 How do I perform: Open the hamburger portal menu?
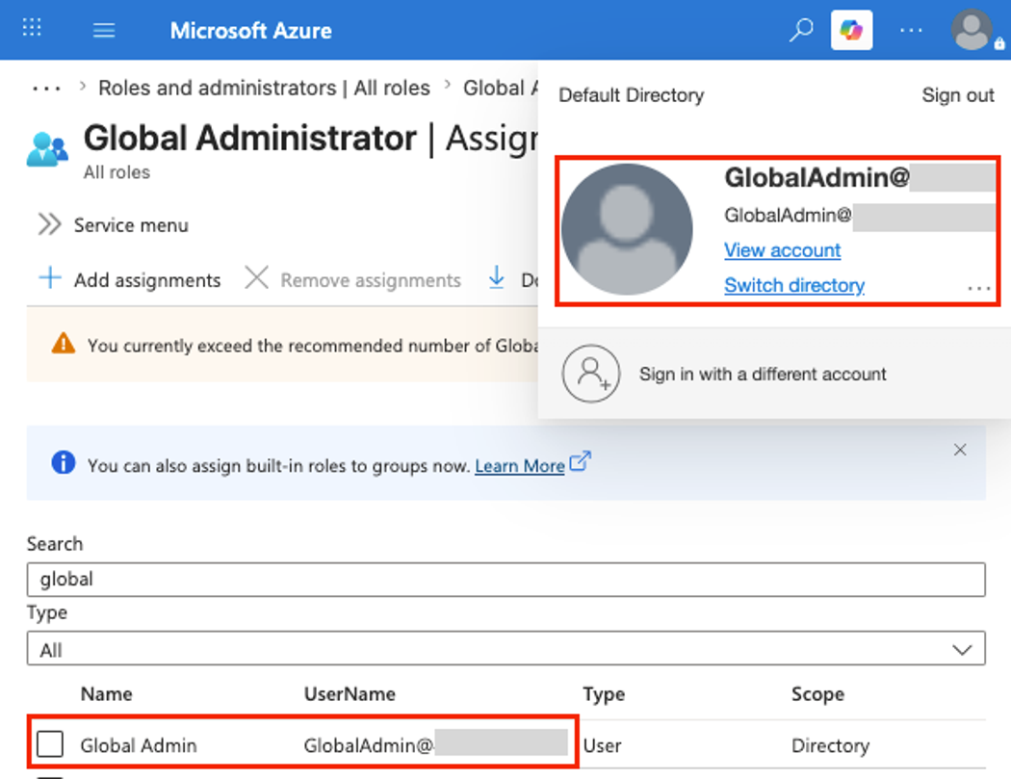pyautogui.click(x=104, y=30)
